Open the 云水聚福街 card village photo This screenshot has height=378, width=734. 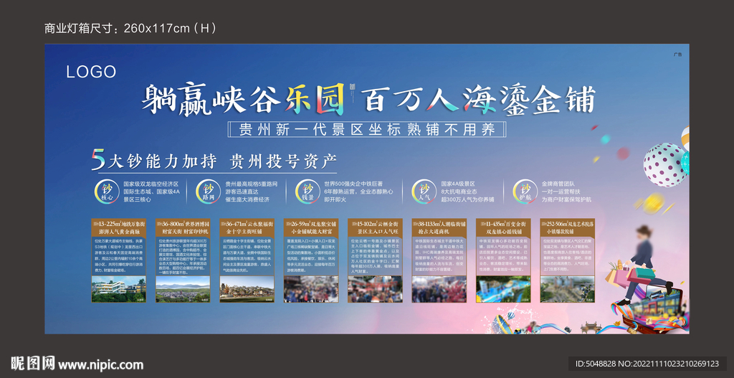click(x=247, y=289)
